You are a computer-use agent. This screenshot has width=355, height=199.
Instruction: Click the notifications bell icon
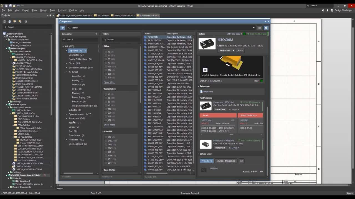[x=327, y=10]
